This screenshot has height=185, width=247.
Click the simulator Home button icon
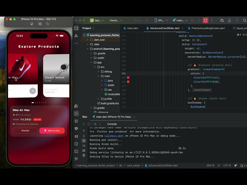click(x=32, y=24)
